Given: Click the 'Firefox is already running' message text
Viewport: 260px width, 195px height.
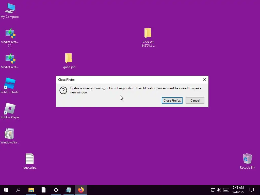Looking at the screenshot, I should click(x=136, y=90).
